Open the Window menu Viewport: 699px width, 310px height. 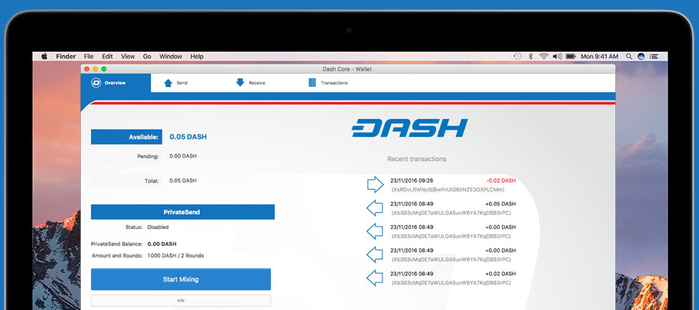170,57
